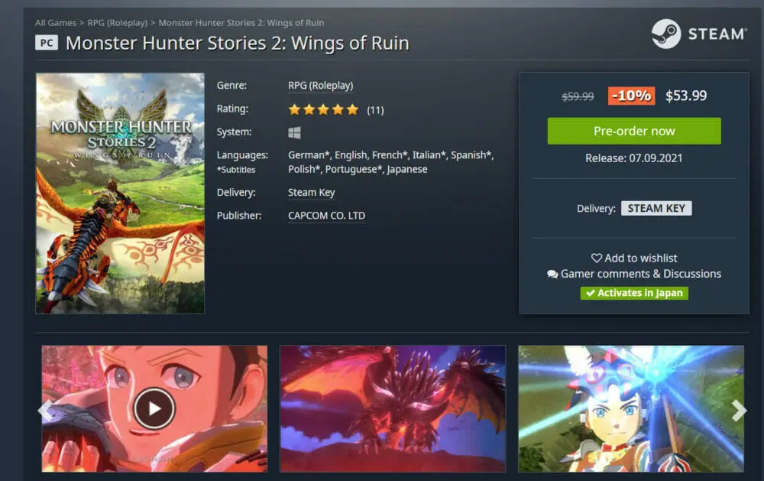Viewport: 764px width, 481px height.
Task: Click the STEAM KEY delivery badge
Action: [x=656, y=208]
